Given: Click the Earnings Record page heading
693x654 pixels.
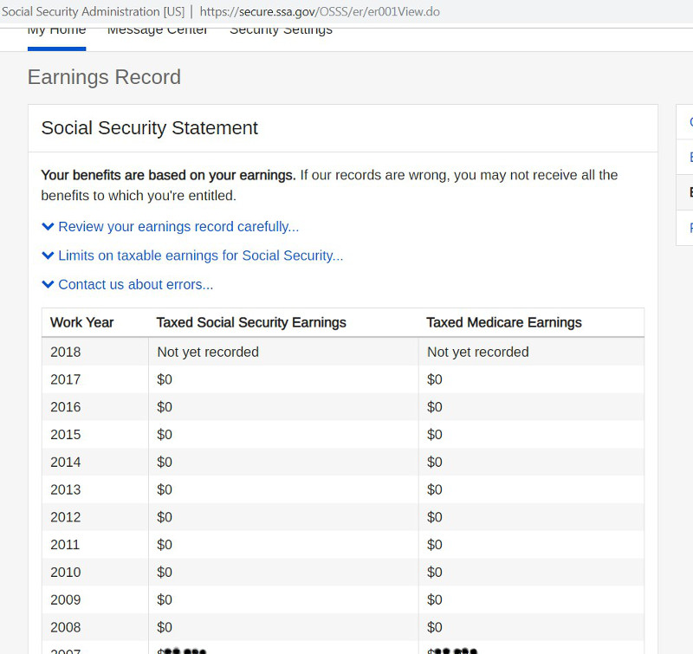Looking at the screenshot, I should [104, 77].
